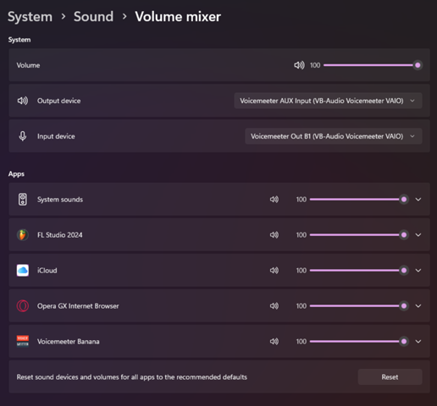
Task: Open the Output device dropdown
Action: click(328, 101)
